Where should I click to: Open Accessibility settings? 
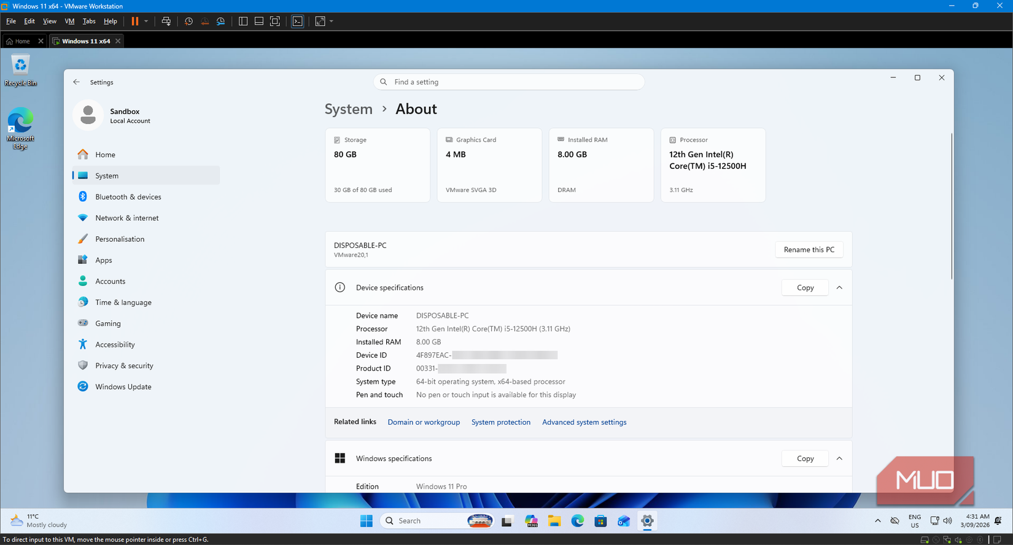click(x=146, y=345)
